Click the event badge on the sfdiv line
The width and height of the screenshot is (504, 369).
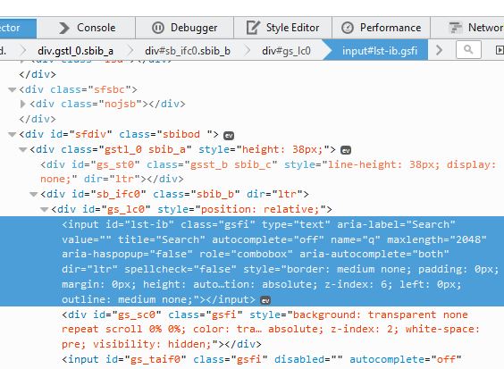click(x=229, y=136)
